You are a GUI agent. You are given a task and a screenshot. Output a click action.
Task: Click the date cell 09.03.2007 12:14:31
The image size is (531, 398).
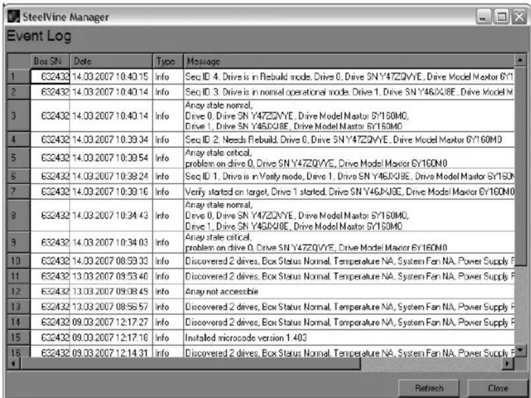click(x=111, y=352)
